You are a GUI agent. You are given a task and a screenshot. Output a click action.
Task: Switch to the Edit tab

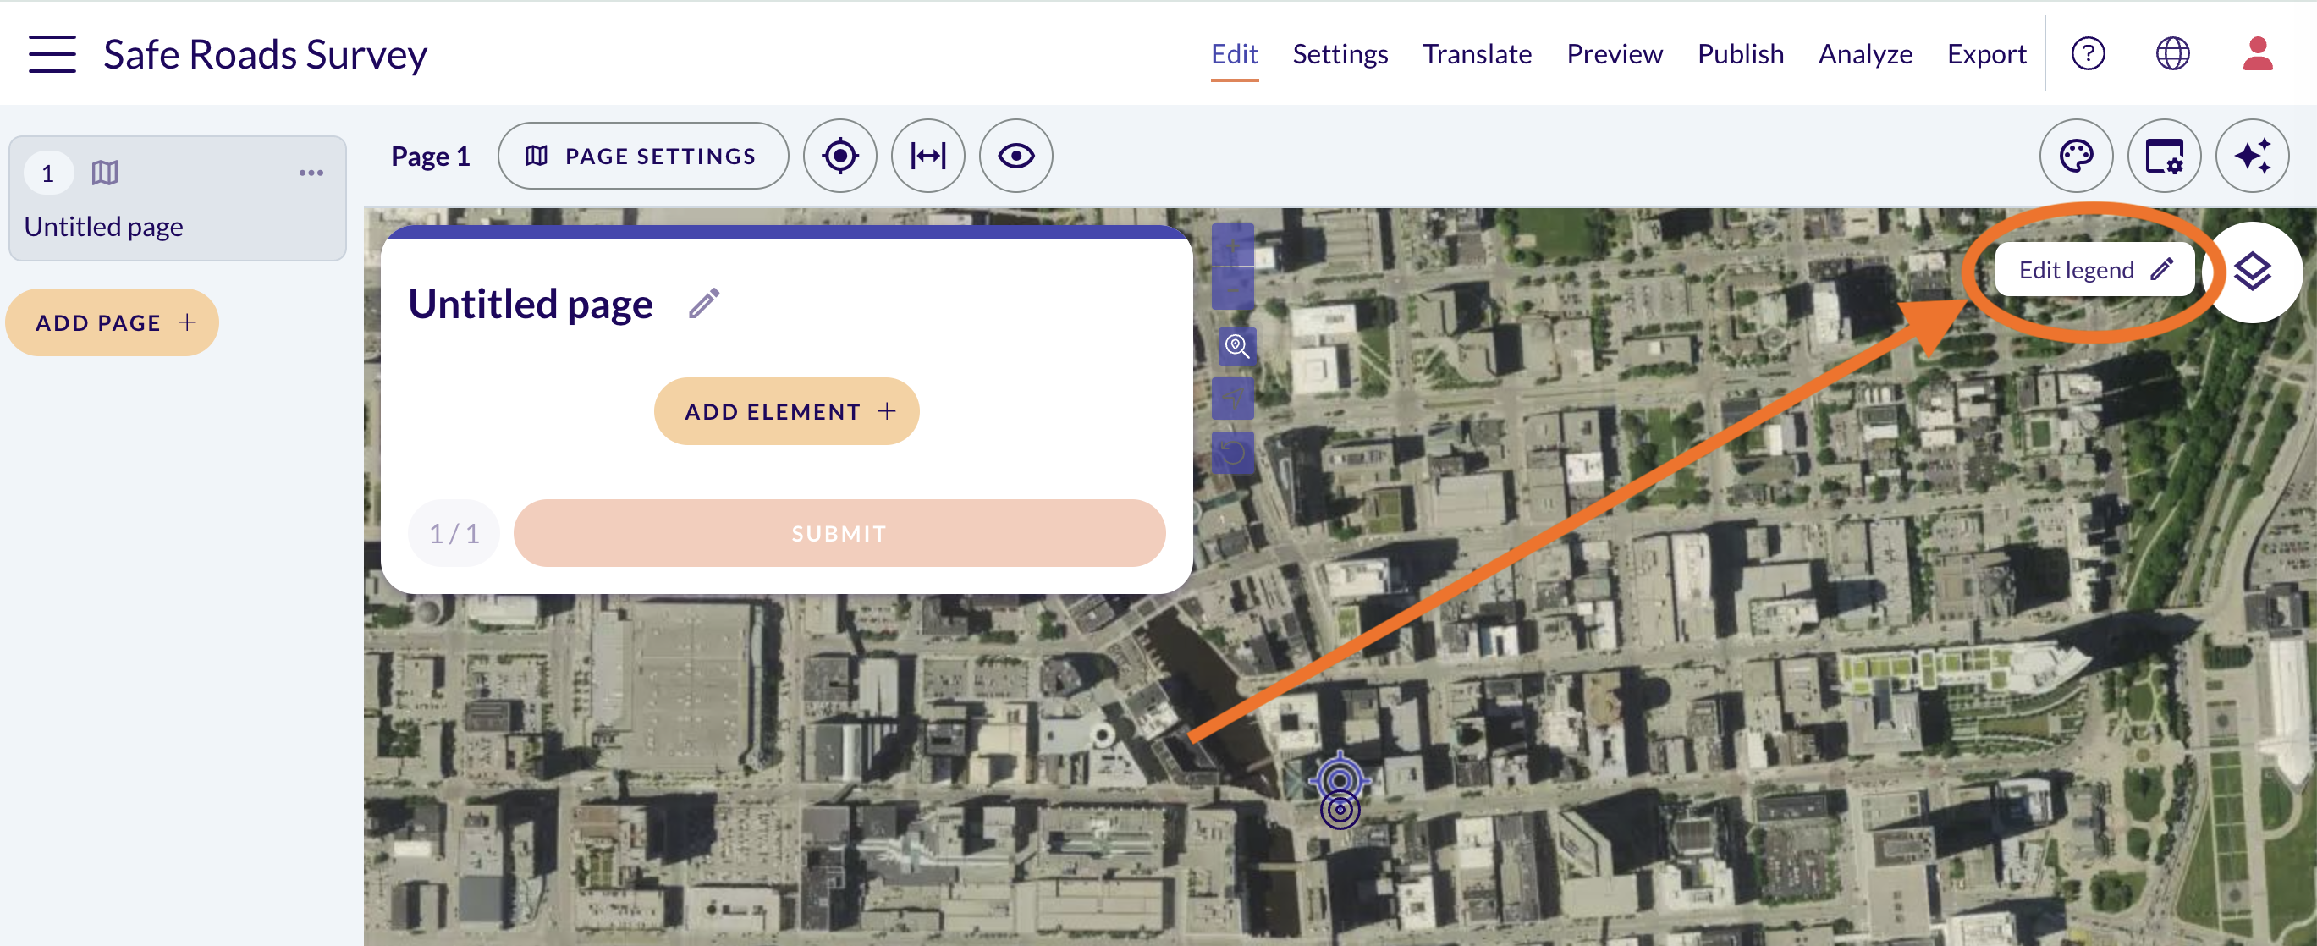pyautogui.click(x=1234, y=54)
